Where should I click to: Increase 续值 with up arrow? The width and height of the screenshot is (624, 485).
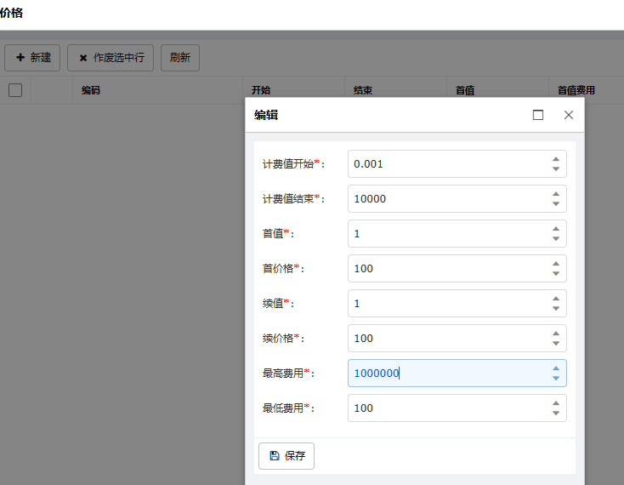(556, 299)
